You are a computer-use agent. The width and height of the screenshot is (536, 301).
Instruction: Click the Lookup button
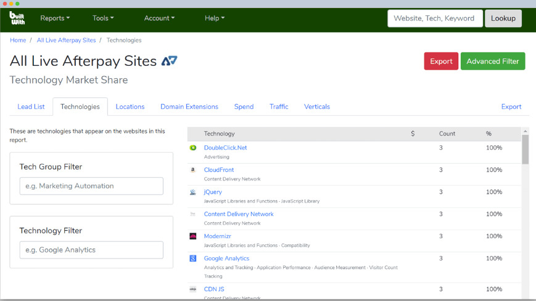point(503,18)
